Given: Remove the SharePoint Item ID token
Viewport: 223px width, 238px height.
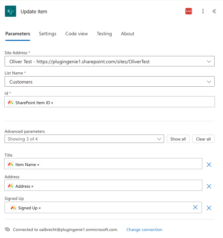Looking at the screenshot, I should point(52,103).
